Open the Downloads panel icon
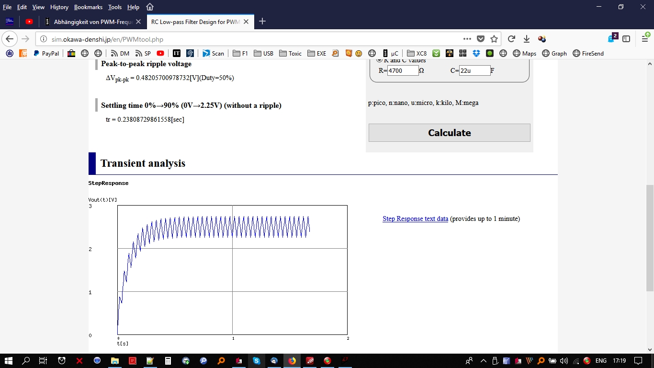The image size is (654, 368). (x=527, y=39)
